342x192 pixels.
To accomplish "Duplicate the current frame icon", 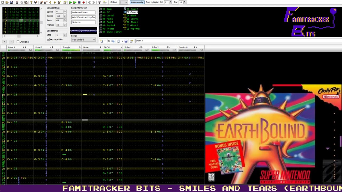I will pos(59,2).
